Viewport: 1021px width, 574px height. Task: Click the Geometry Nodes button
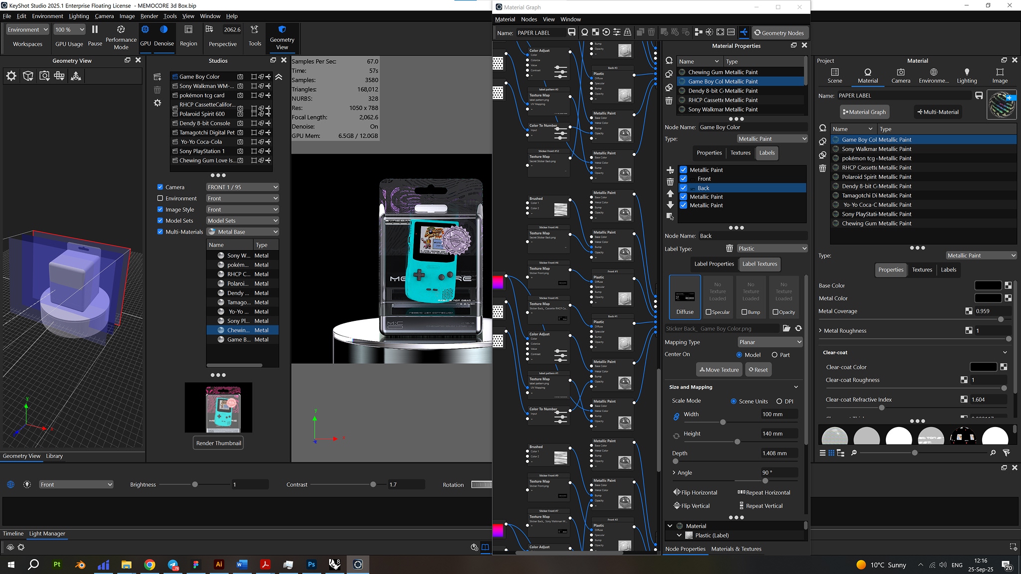point(779,33)
